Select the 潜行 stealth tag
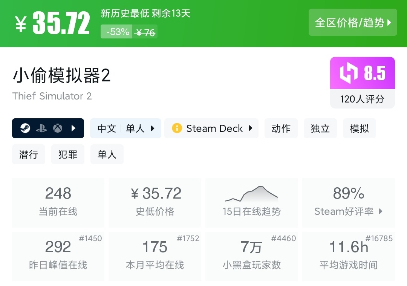The height and width of the screenshot is (286, 407). 29,154
